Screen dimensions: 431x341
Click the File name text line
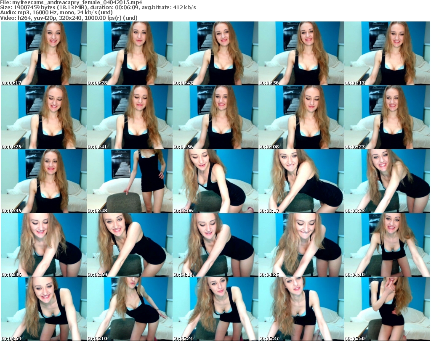click(74, 3)
